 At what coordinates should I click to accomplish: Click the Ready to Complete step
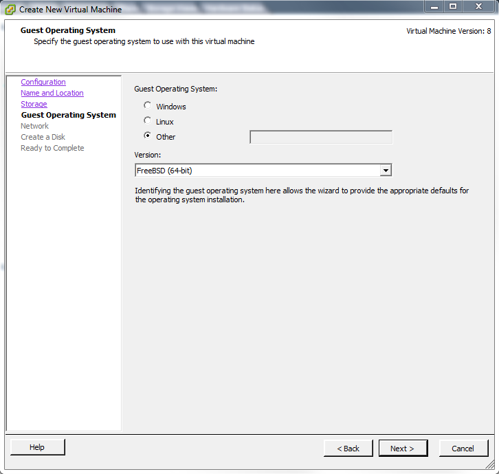coord(52,148)
